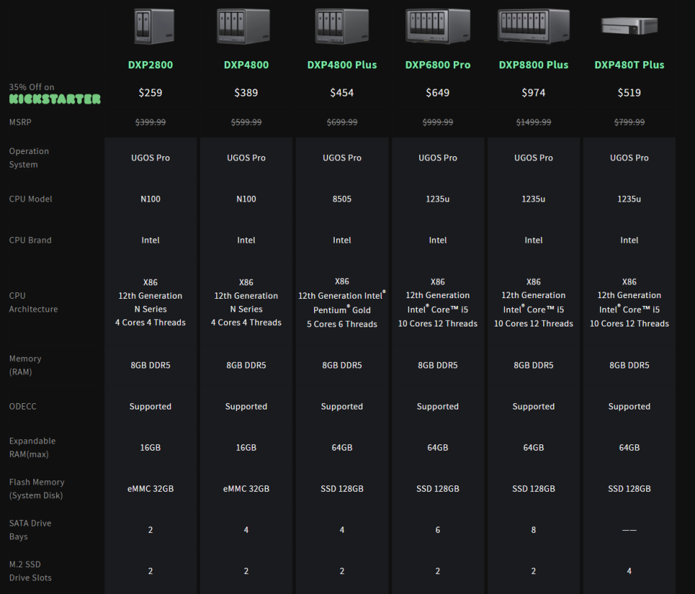Click the struck-through $699.99 MSRP

(x=342, y=123)
